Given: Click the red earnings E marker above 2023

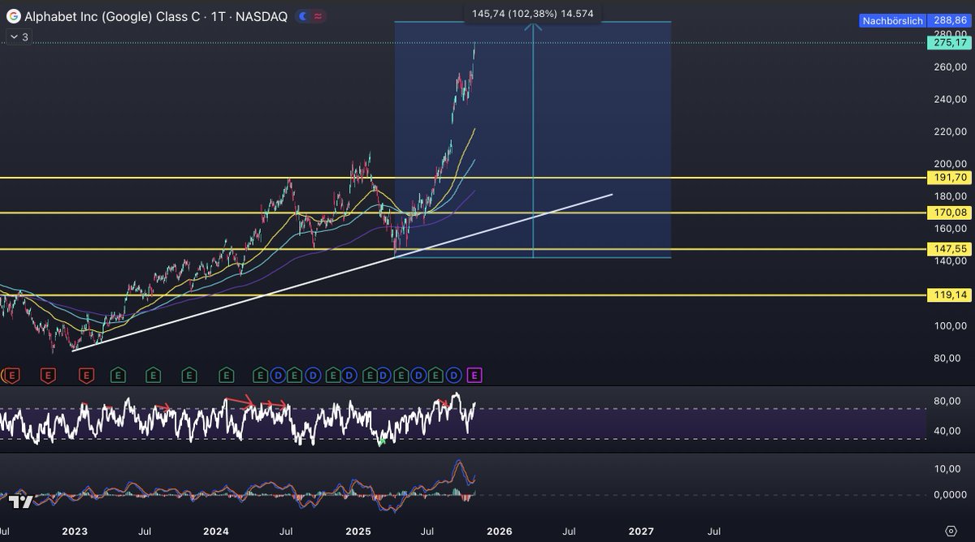Looking at the screenshot, I should pos(86,374).
